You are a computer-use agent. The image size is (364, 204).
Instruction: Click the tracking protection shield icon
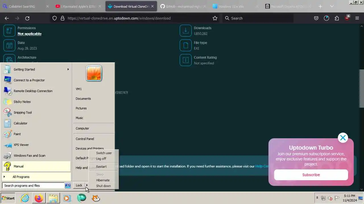[x=55, y=18]
